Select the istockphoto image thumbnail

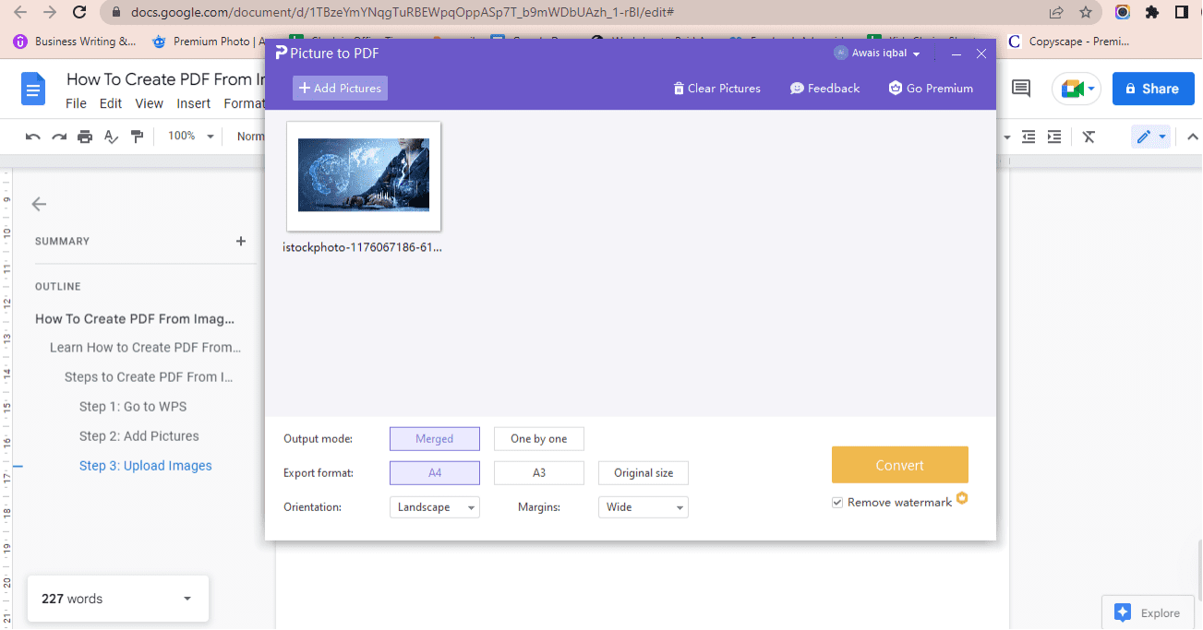tap(364, 176)
